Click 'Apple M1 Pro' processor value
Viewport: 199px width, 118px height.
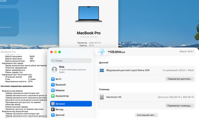tap(95, 43)
